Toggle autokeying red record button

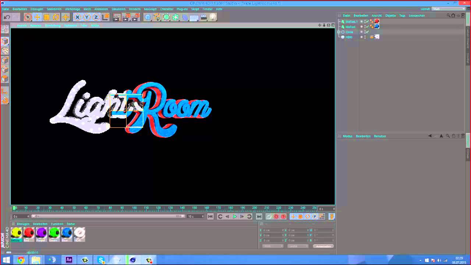point(276,217)
